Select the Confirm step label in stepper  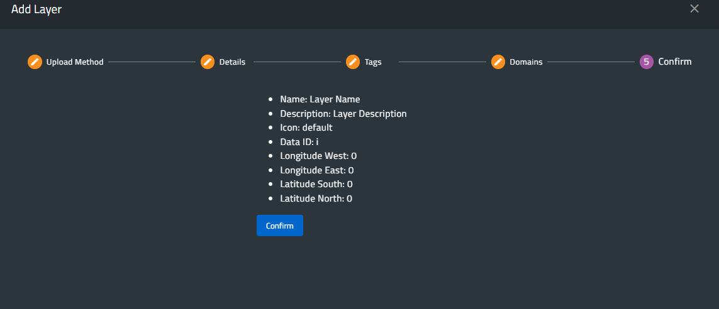click(x=675, y=62)
